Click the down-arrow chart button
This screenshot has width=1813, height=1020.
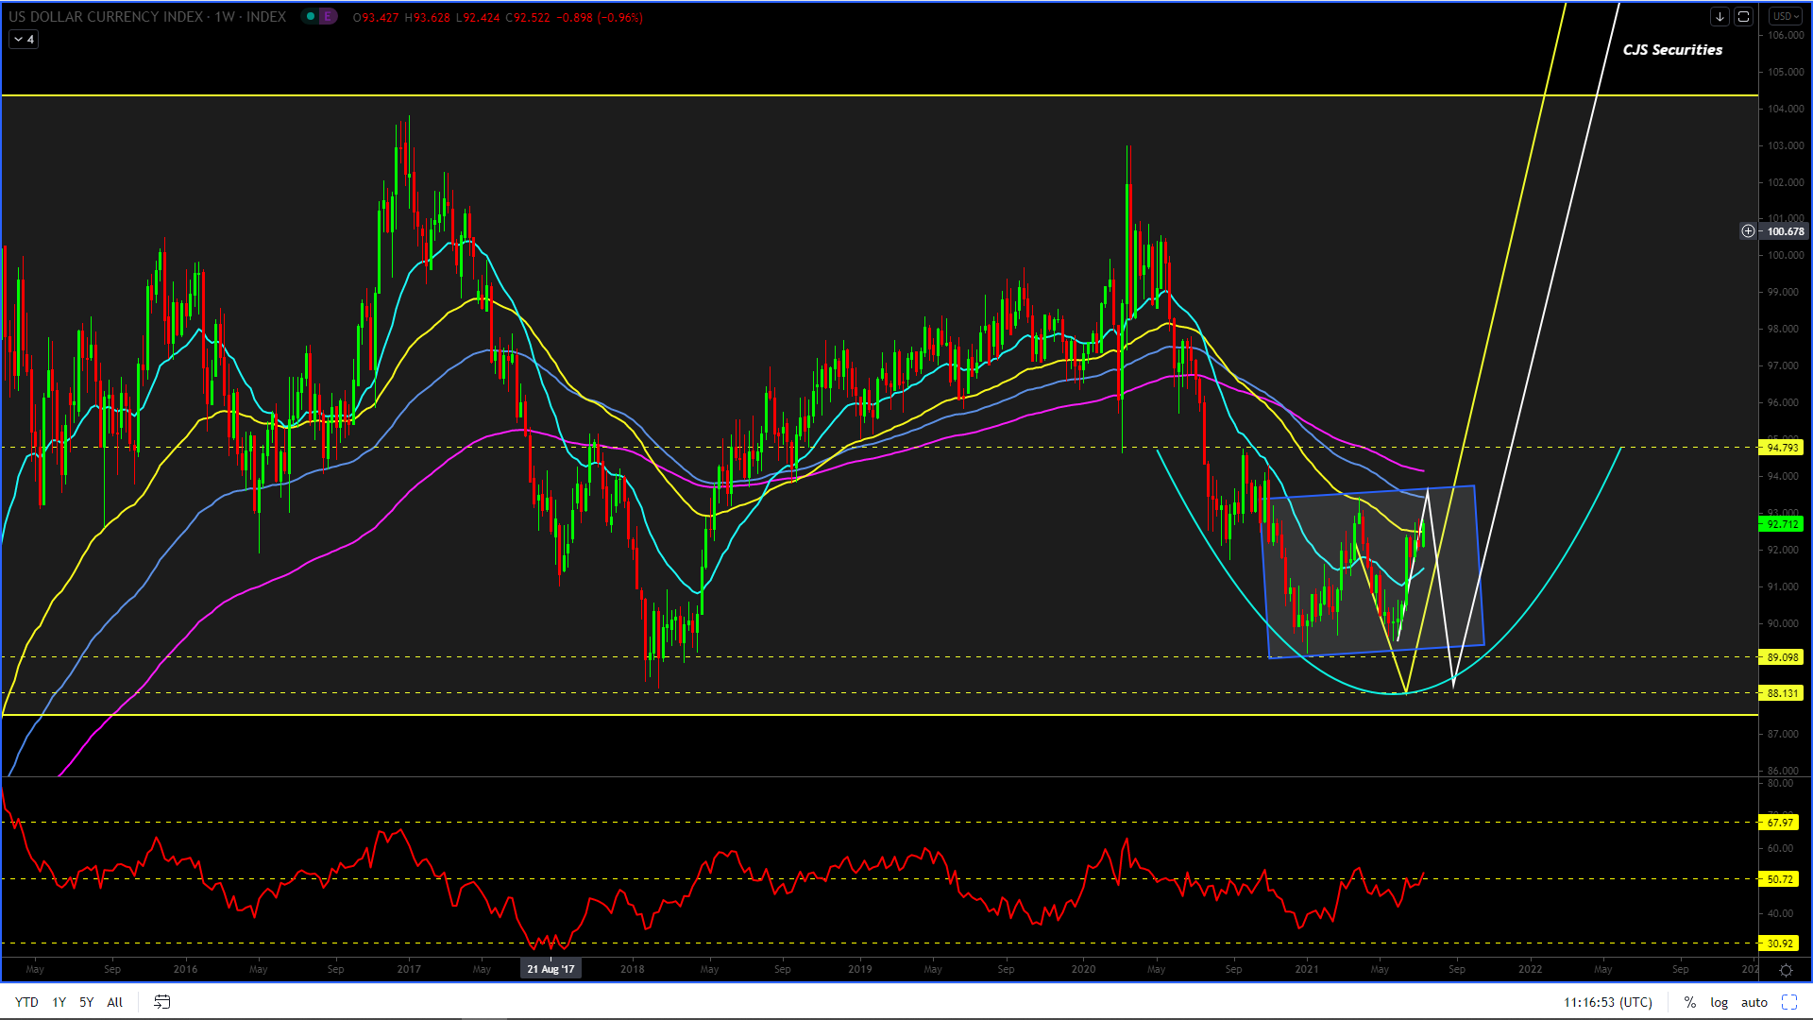pos(1720,16)
